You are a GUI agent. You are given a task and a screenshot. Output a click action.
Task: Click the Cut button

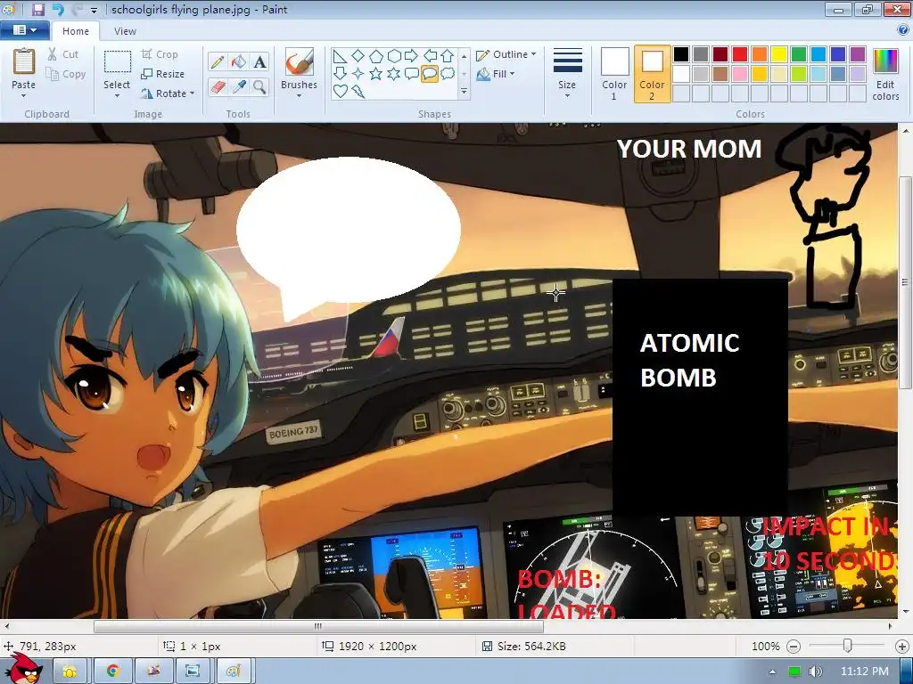coord(63,54)
